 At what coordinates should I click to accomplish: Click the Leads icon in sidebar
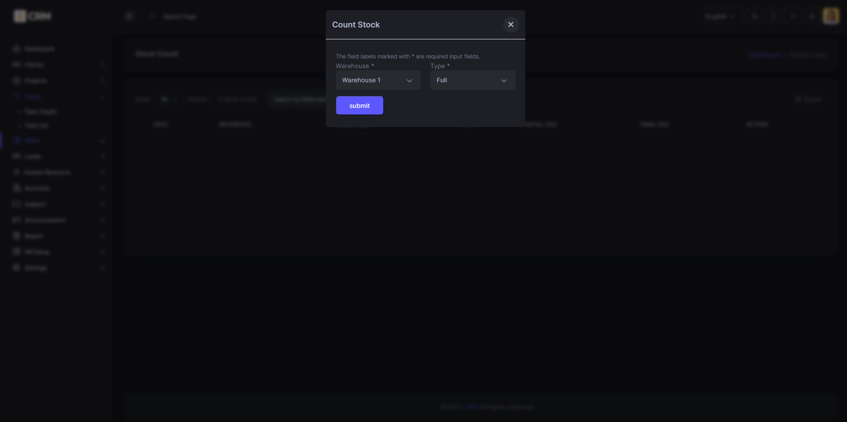click(17, 156)
